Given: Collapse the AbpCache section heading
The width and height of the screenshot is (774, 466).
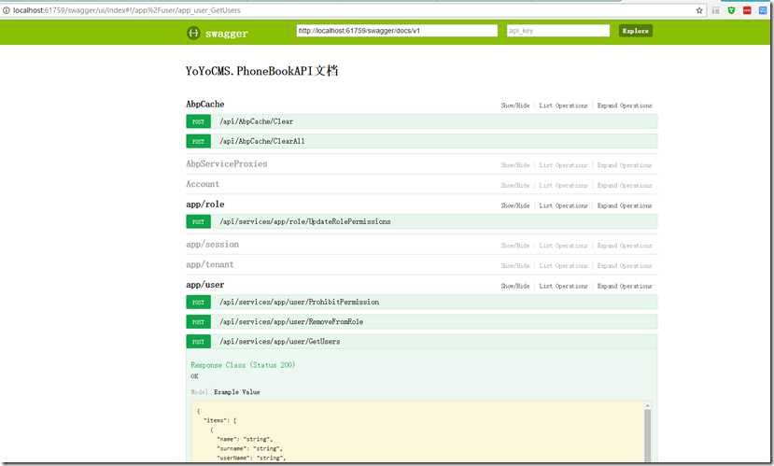Looking at the screenshot, I should point(204,105).
